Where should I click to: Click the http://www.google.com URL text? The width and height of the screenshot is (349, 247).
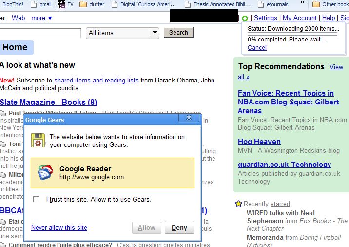click(92, 177)
